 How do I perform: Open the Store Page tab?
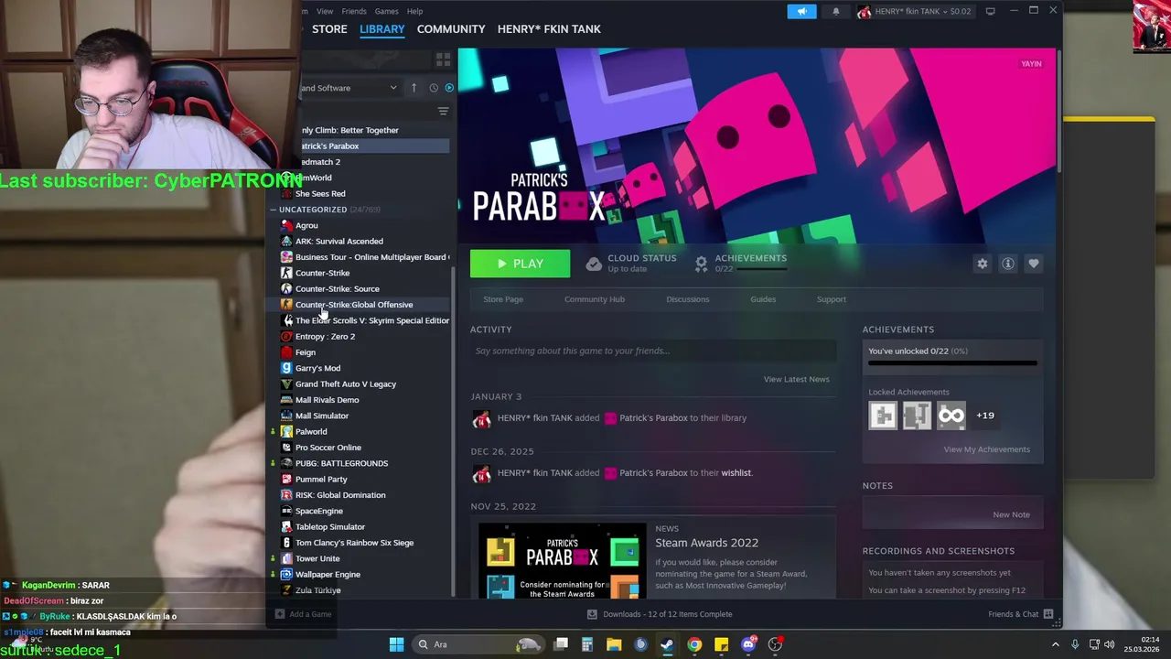coord(503,299)
